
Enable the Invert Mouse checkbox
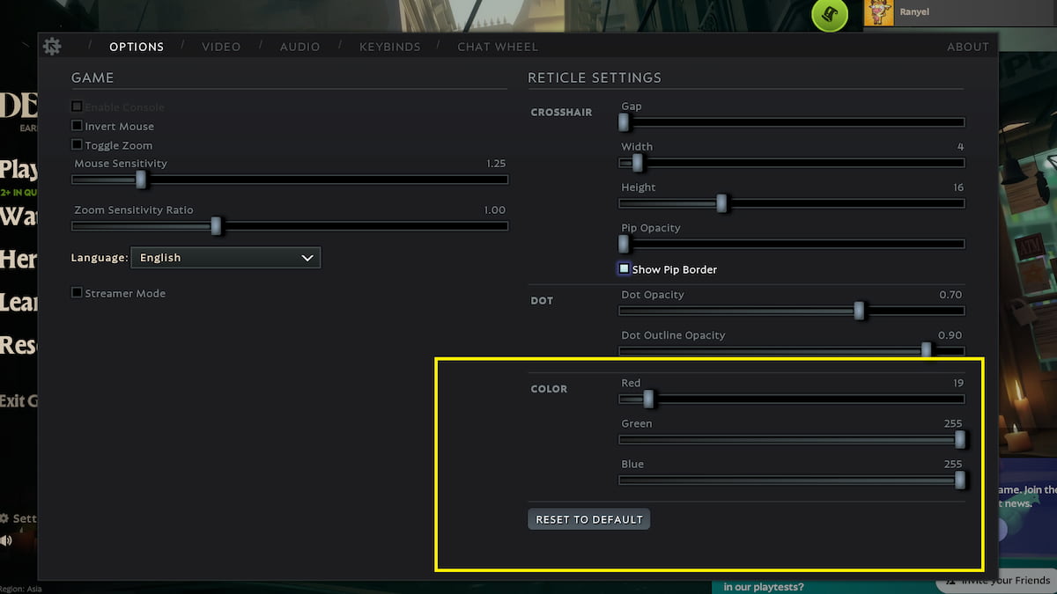point(77,126)
